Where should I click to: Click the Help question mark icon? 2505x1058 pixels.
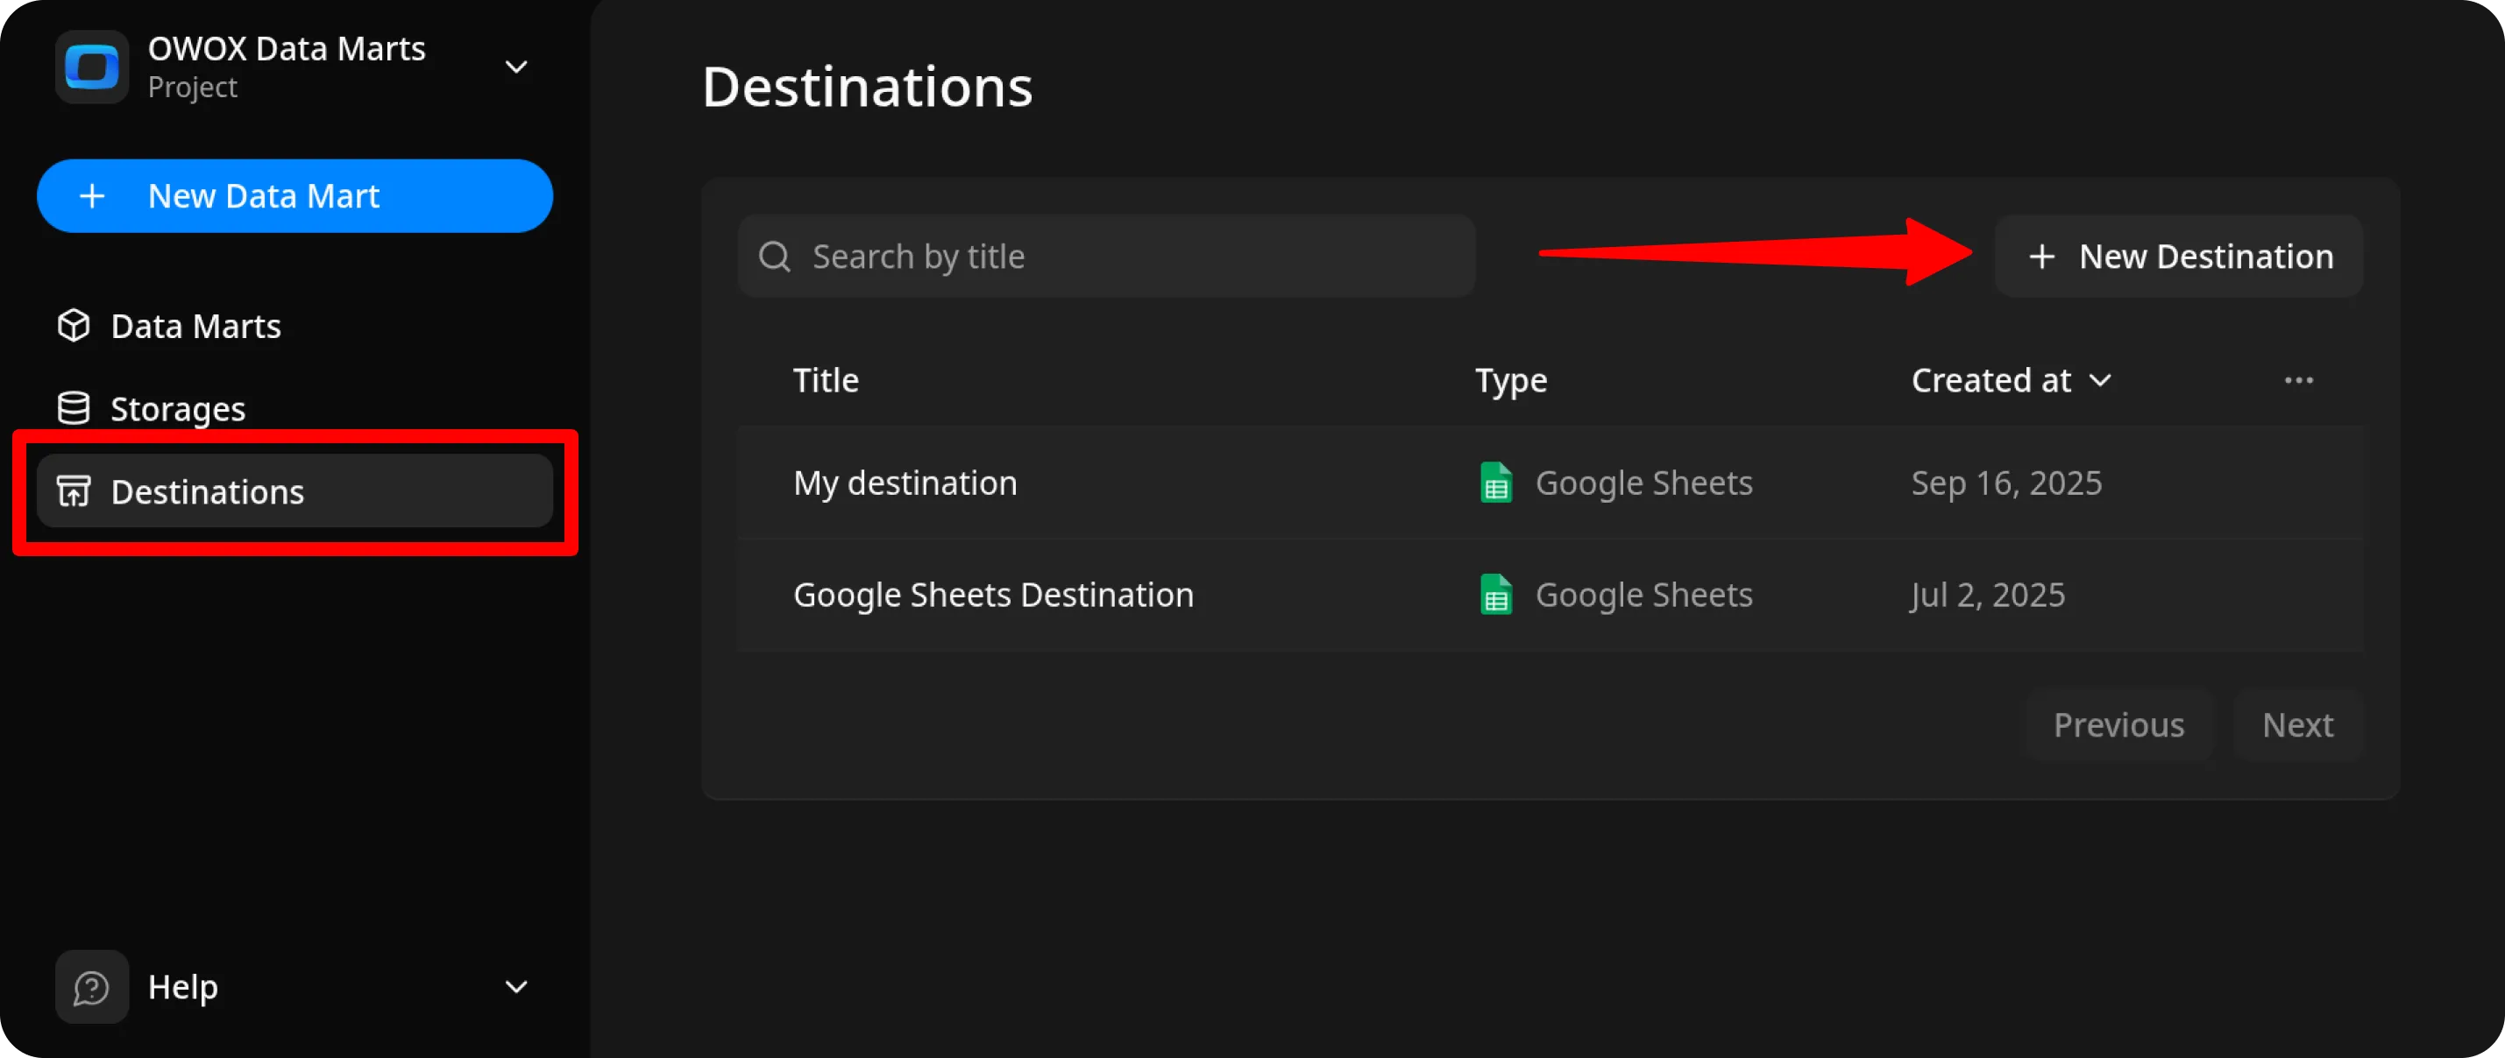[x=90, y=986]
